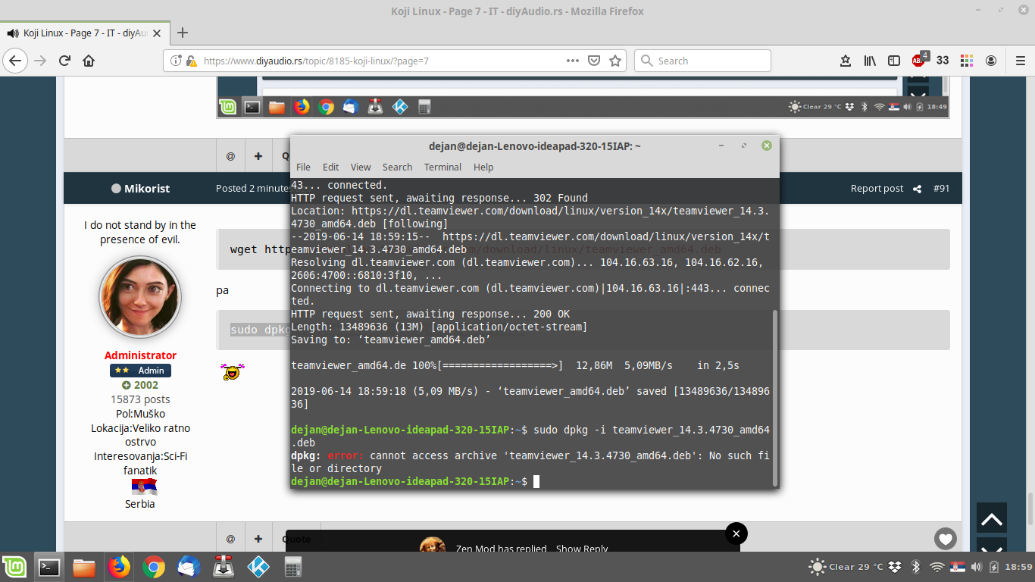Screen dimensions: 1035x582
Task: Click Mikorist's avatar picture
Action: [140, 297]
